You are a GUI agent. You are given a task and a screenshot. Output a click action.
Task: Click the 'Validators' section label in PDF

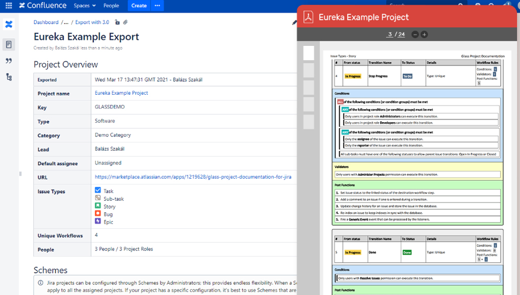tap(341, 167)
